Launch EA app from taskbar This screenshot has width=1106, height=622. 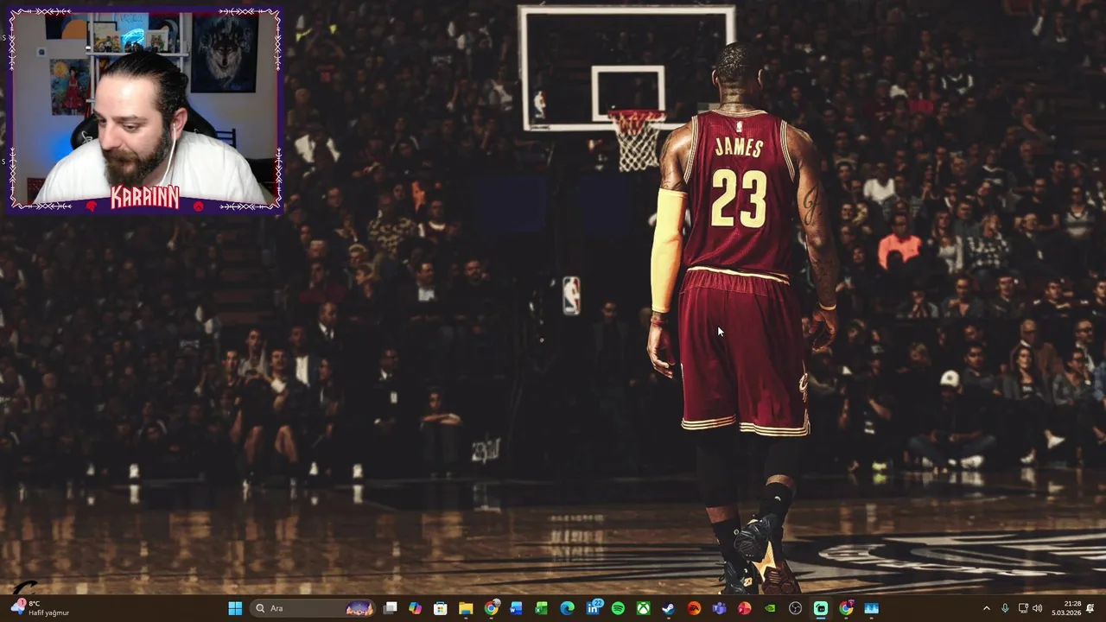click(x=694, y=608)
